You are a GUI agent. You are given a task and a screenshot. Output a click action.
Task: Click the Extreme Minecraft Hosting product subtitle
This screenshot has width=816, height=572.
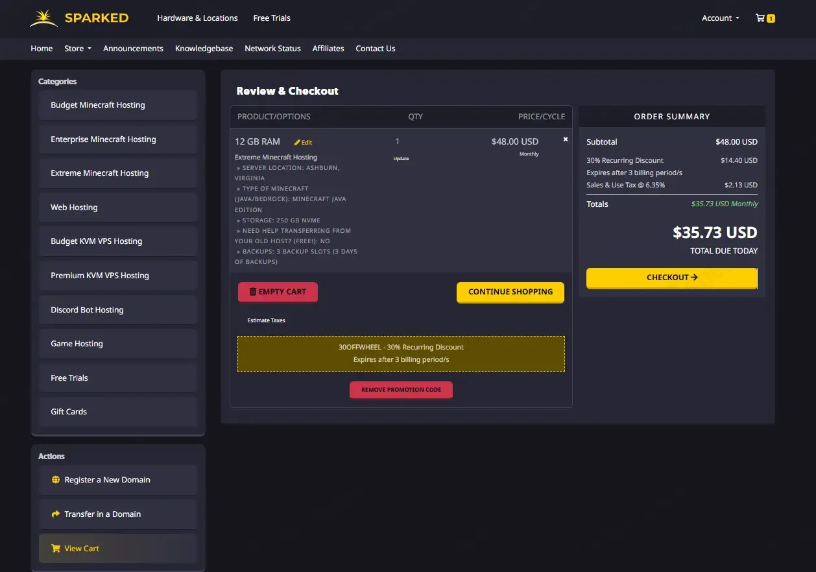pos(276,157)
